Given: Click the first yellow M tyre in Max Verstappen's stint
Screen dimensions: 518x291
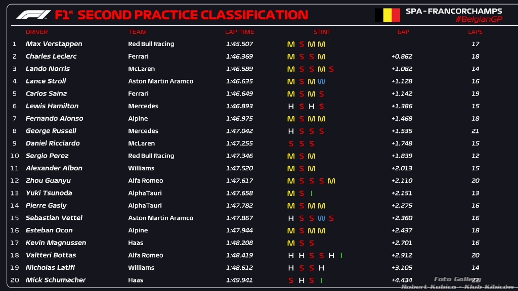Looking at the screenshot, I should pyautogui.click(x=291, y=44).
